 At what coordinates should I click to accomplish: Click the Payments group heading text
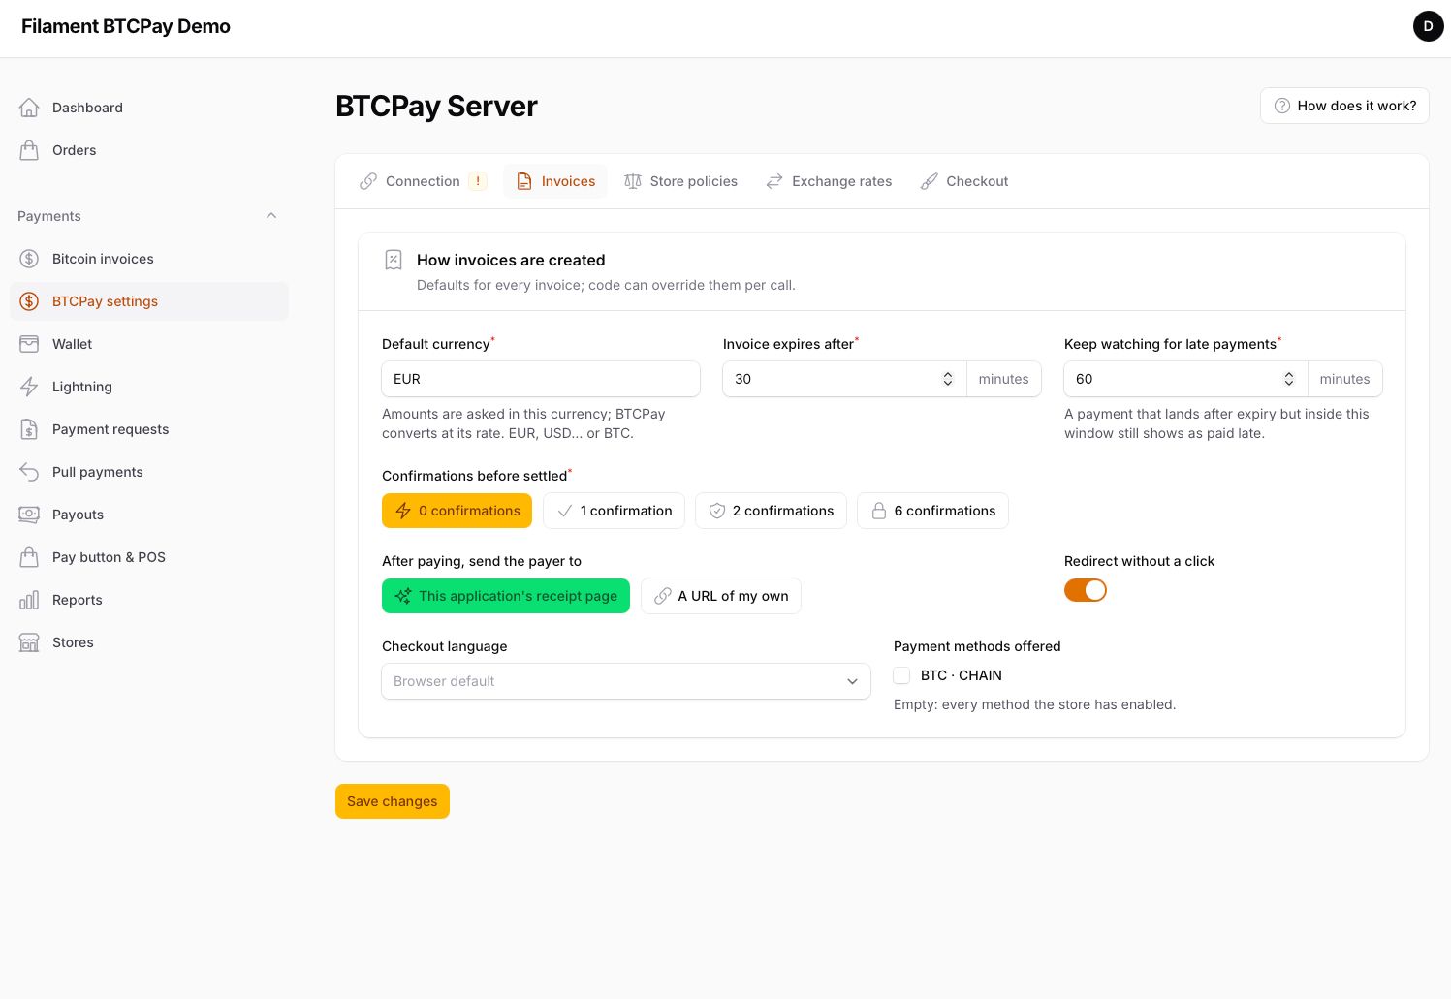pos(49,216)
